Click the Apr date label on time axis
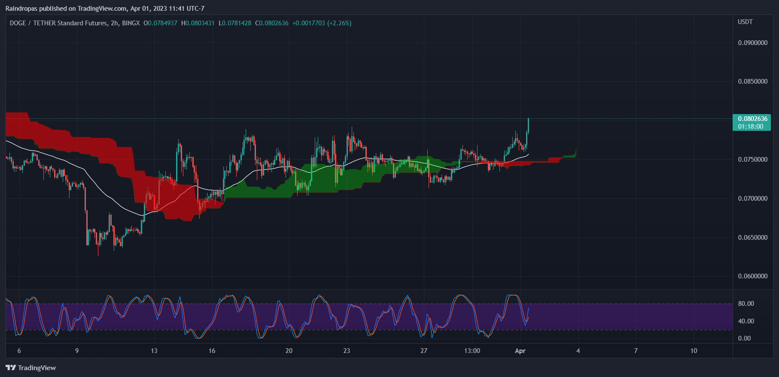779x377 pixels. 520,351
